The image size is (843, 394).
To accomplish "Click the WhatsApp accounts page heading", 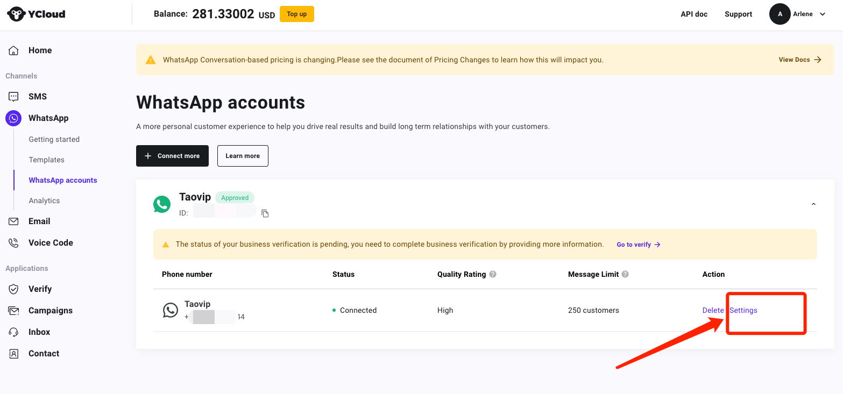I will tap(221, 102).
